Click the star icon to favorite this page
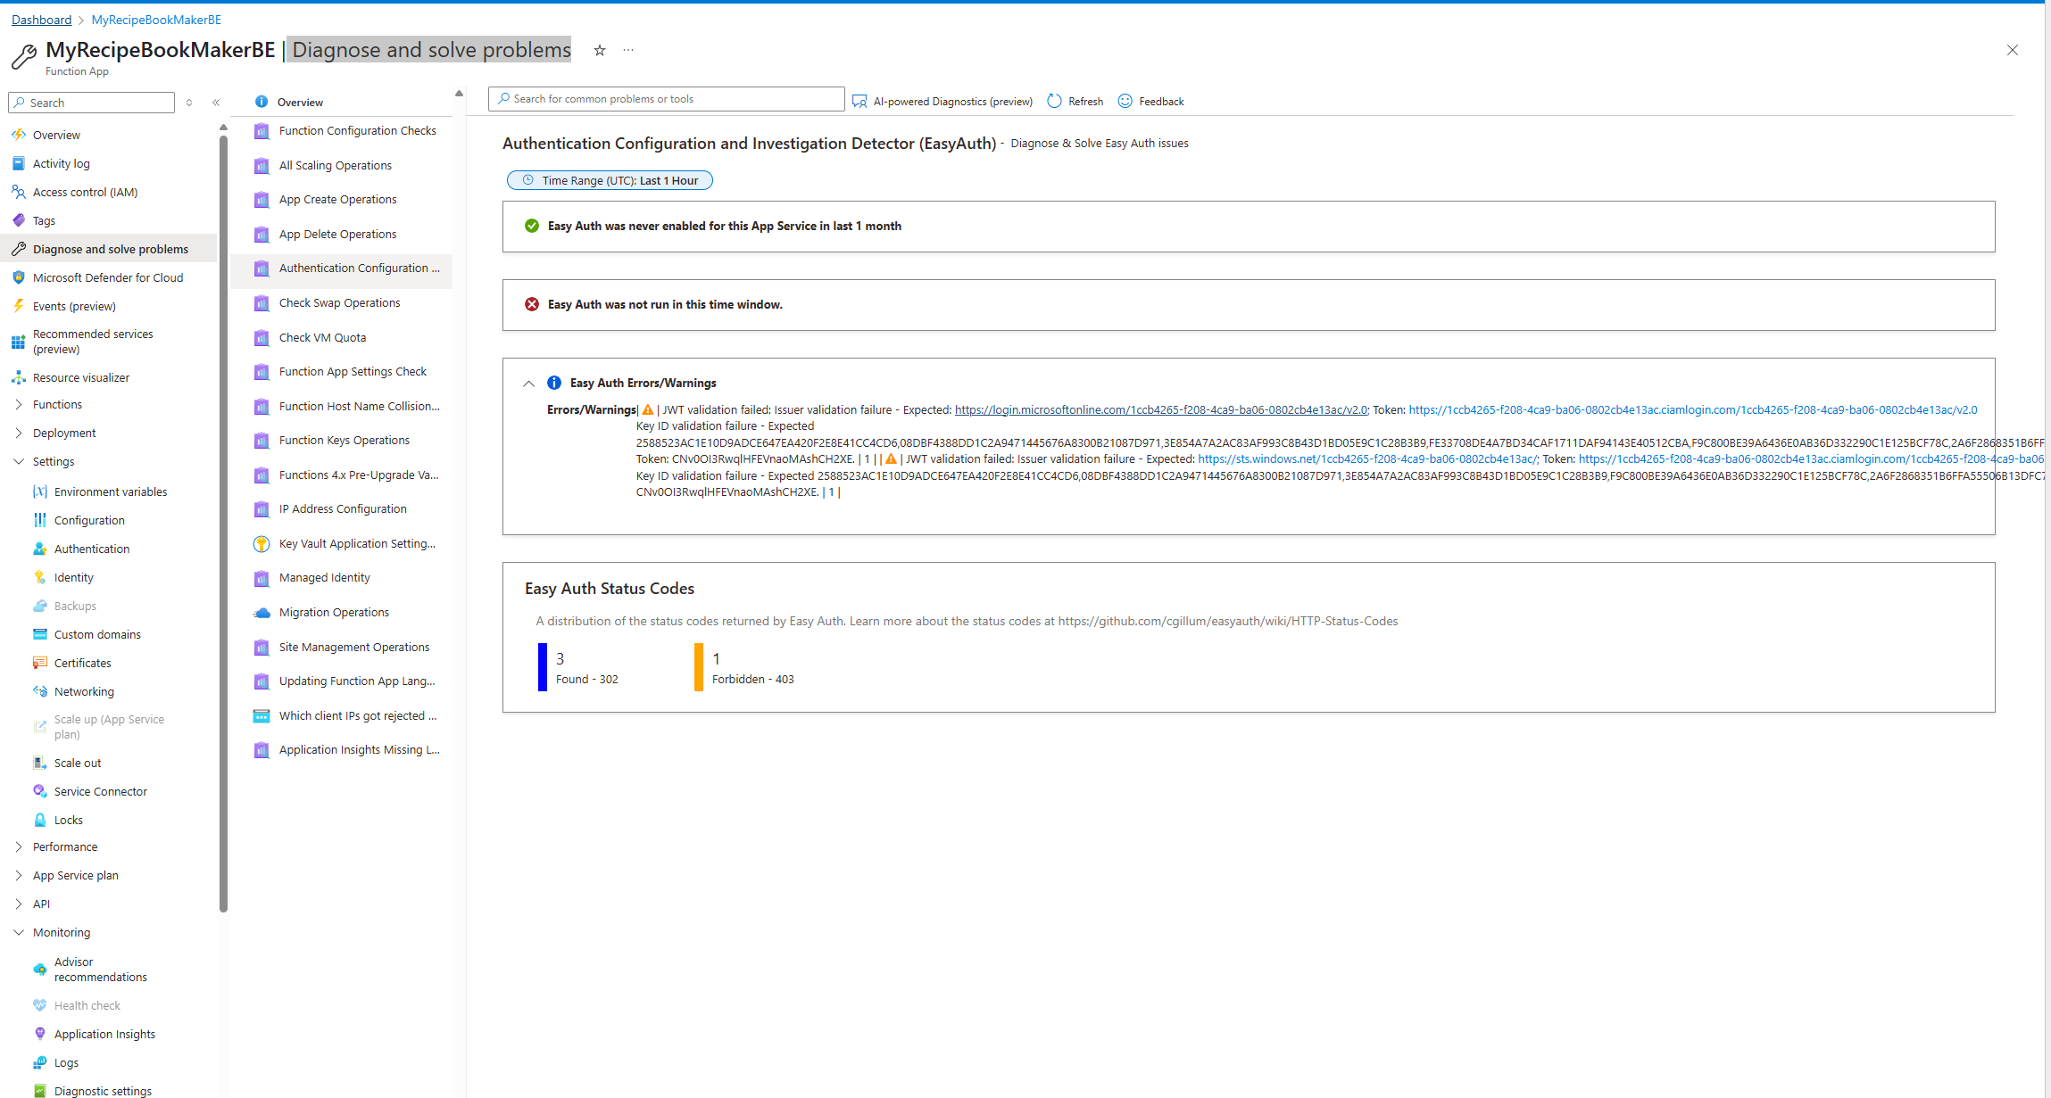Image resolution: width=2051 pixels, height=1098 pixels. click(599, 50)
